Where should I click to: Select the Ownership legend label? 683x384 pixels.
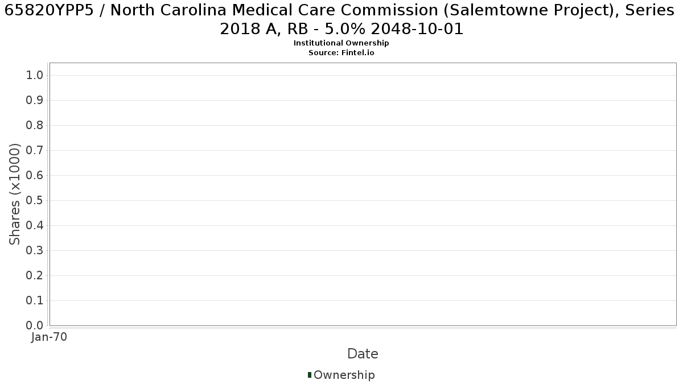[344, 375]
